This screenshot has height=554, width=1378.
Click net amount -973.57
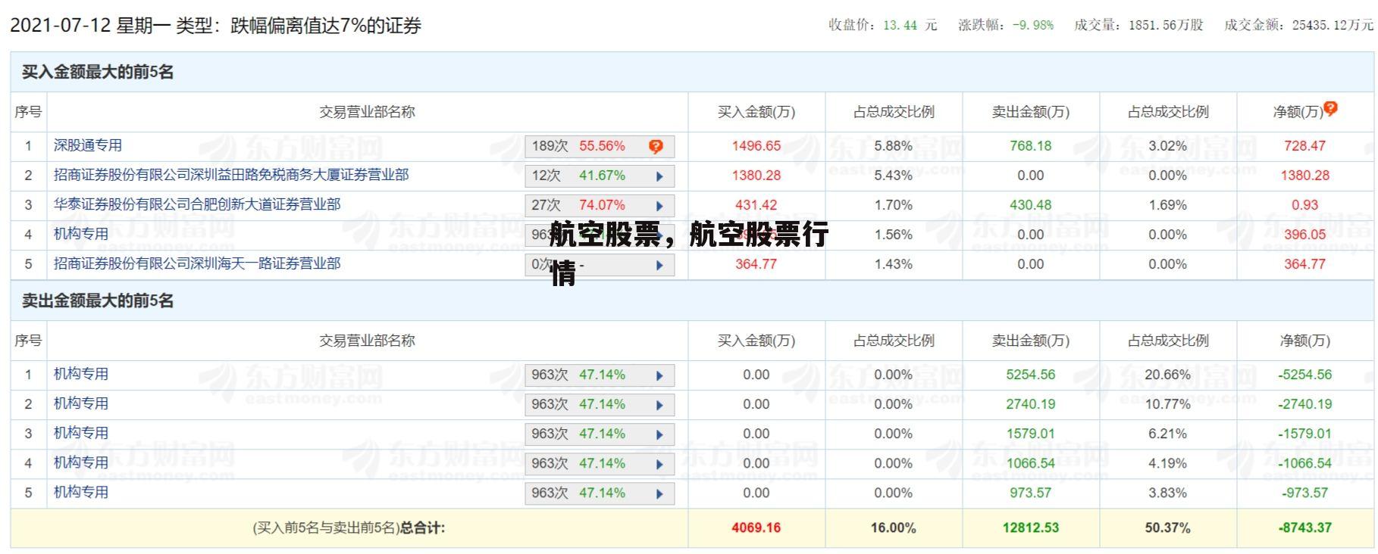click(x=1305, y=493)
